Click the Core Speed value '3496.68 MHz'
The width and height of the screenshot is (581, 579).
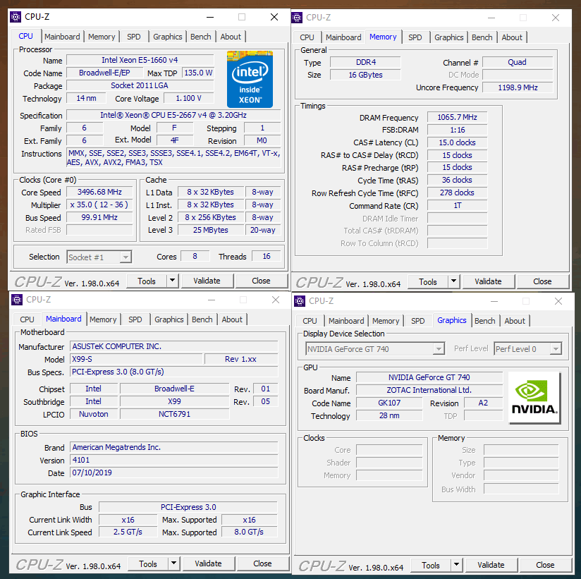tap(99, 192)
